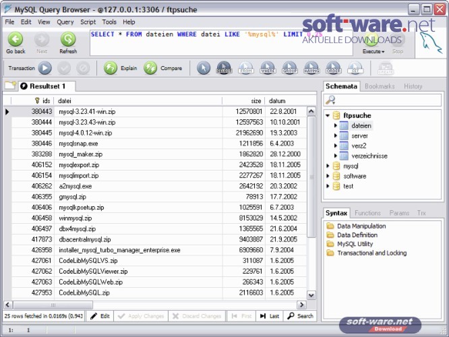The image size is (449, 337).
Task: Switch to the Trx tab
Action: [421, 213]
